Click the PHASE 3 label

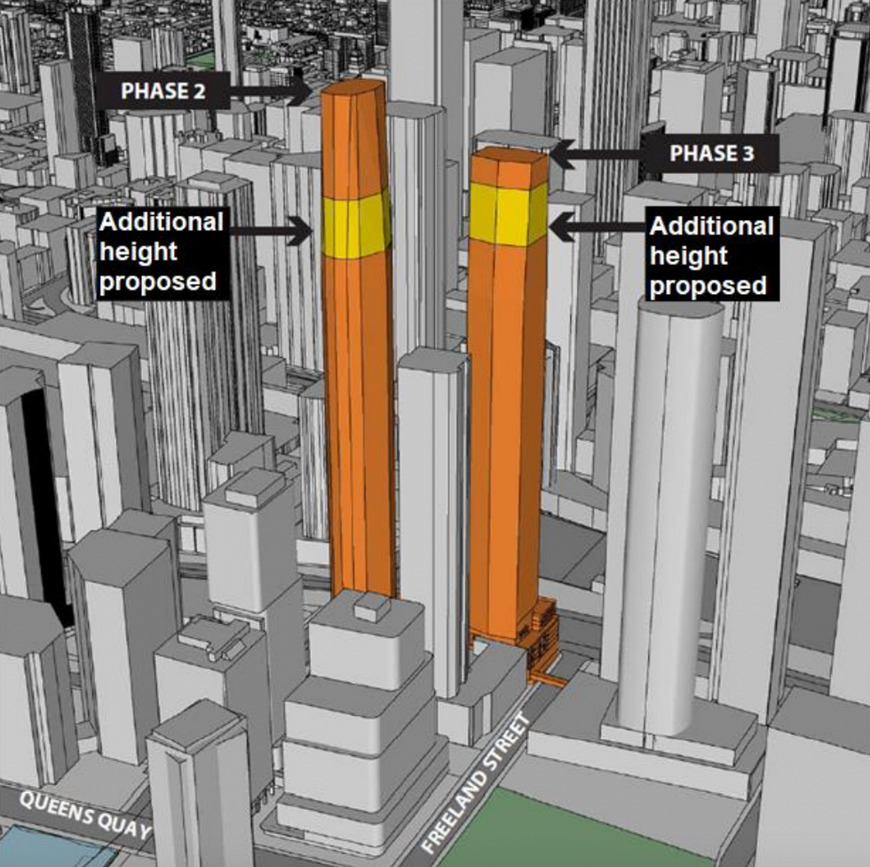point(711,153)
